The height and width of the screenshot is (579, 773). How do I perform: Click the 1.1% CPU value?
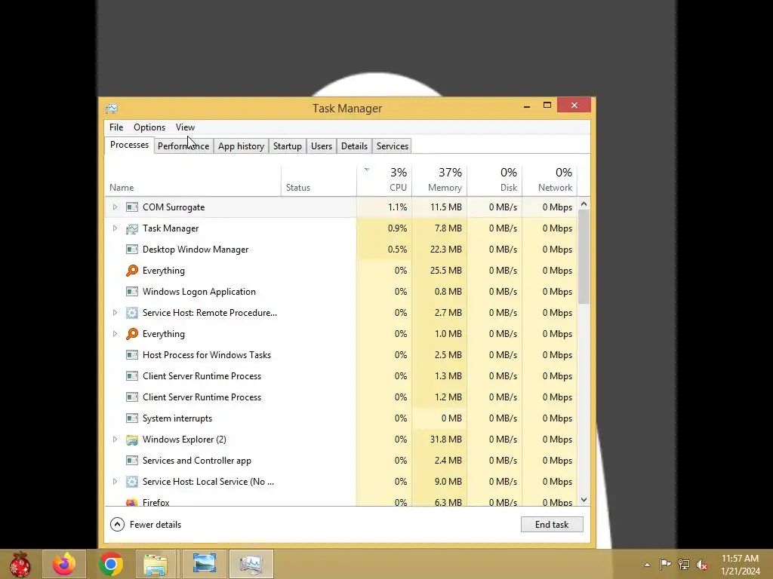click(x=397, y=207)
